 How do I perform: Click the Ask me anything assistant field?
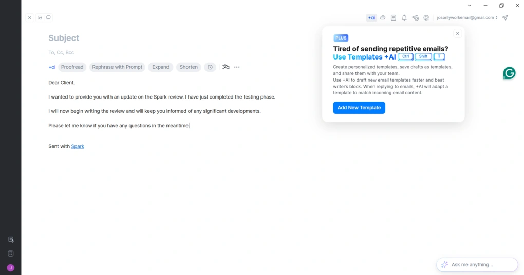coord(477,265)
